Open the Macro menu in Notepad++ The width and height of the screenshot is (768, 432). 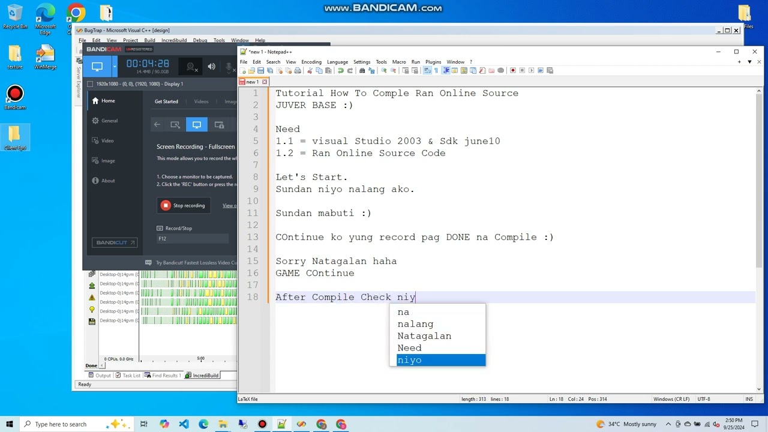click(x=399, y=62)
